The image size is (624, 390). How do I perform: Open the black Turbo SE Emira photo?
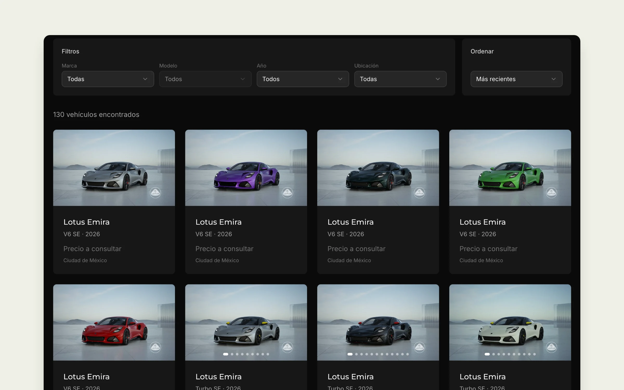378,322
